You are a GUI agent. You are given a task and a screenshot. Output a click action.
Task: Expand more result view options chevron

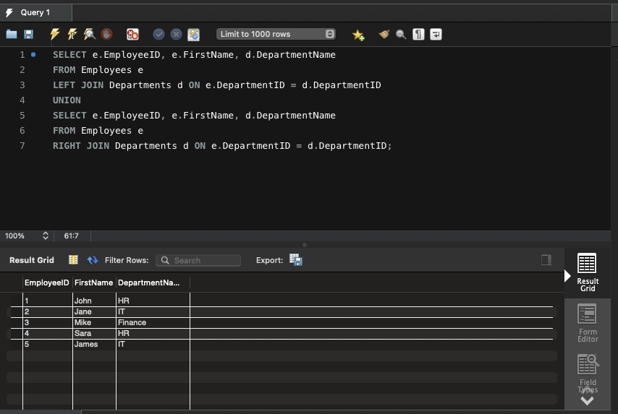[x=587, y=400]
